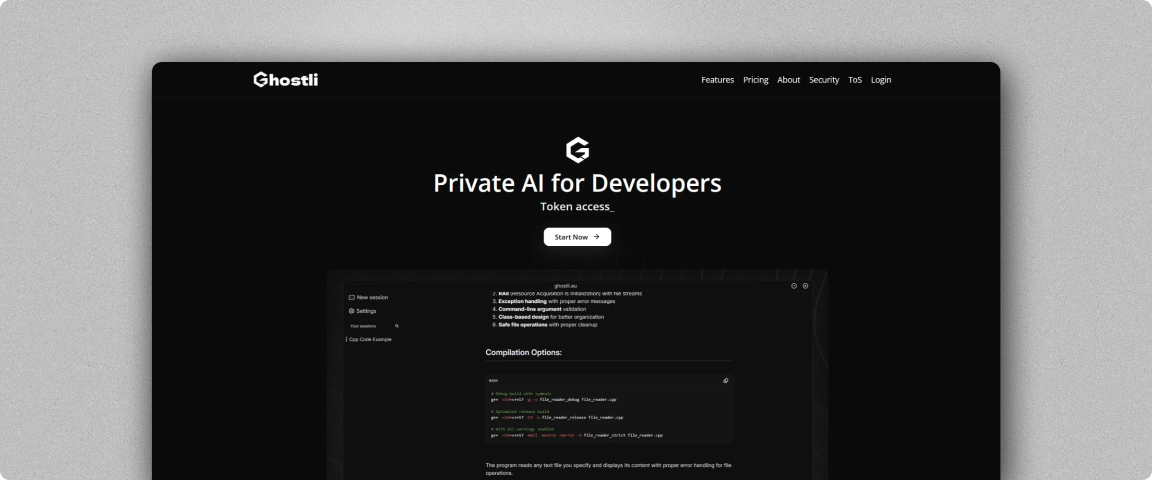Viewport: 1152px width, 480px height.
Task: Open the Features page from the navigation
Action: (717, 80)
